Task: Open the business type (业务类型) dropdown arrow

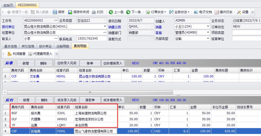Action: point(104,20)
